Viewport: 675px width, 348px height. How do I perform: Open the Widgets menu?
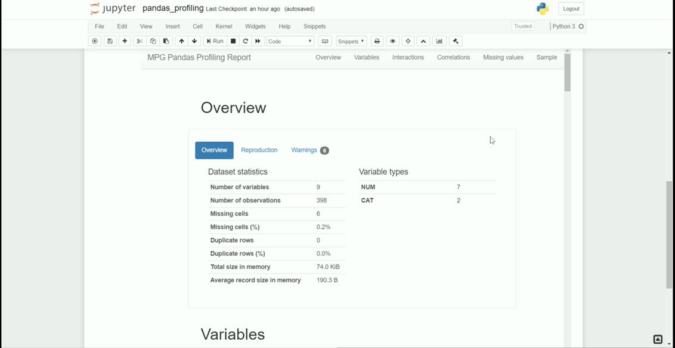[x=255, y=26]
